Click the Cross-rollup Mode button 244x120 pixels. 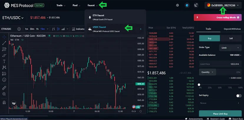point(217,18)
